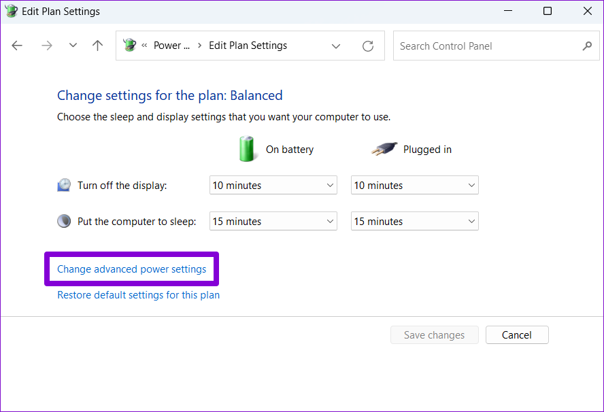The width and height of the screenshot is (604, 412).
Task: Click the power plug icon above Plugged in
Action: coord(384,148)
